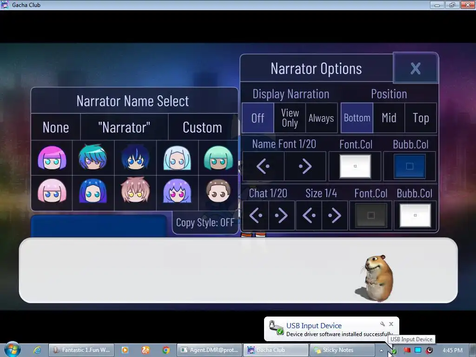Set Display Narration to Always

pos(321,118)
